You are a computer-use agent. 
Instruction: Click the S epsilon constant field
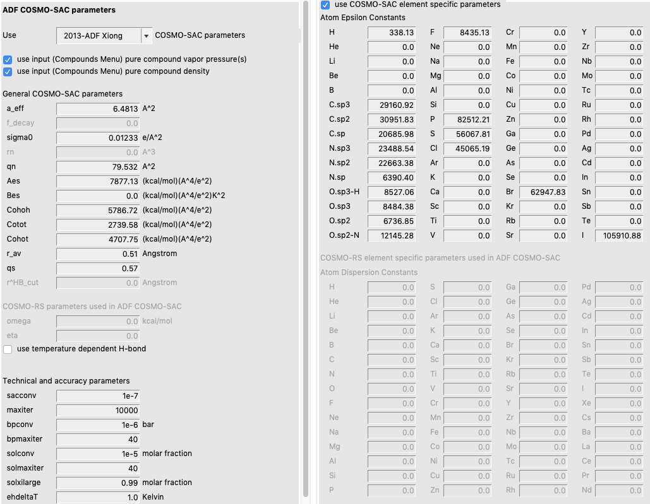click(x=467, y=134)
